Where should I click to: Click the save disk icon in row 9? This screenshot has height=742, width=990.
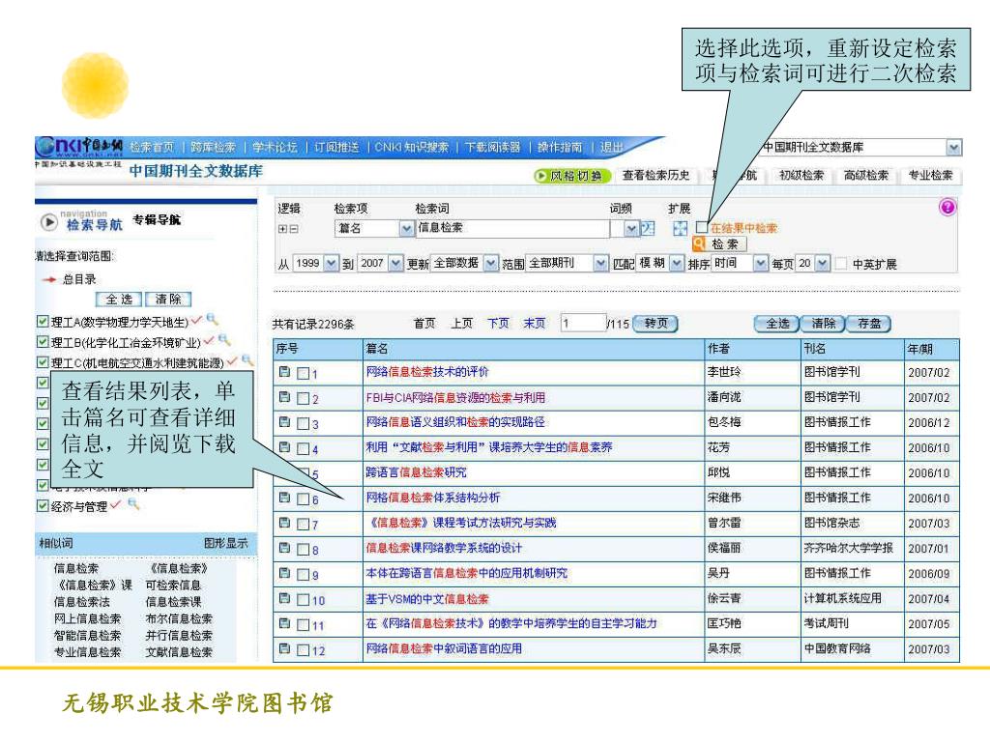click(285, 573)
